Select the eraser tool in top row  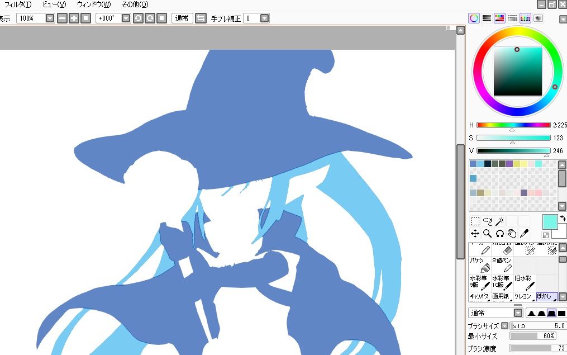point(502,249)
